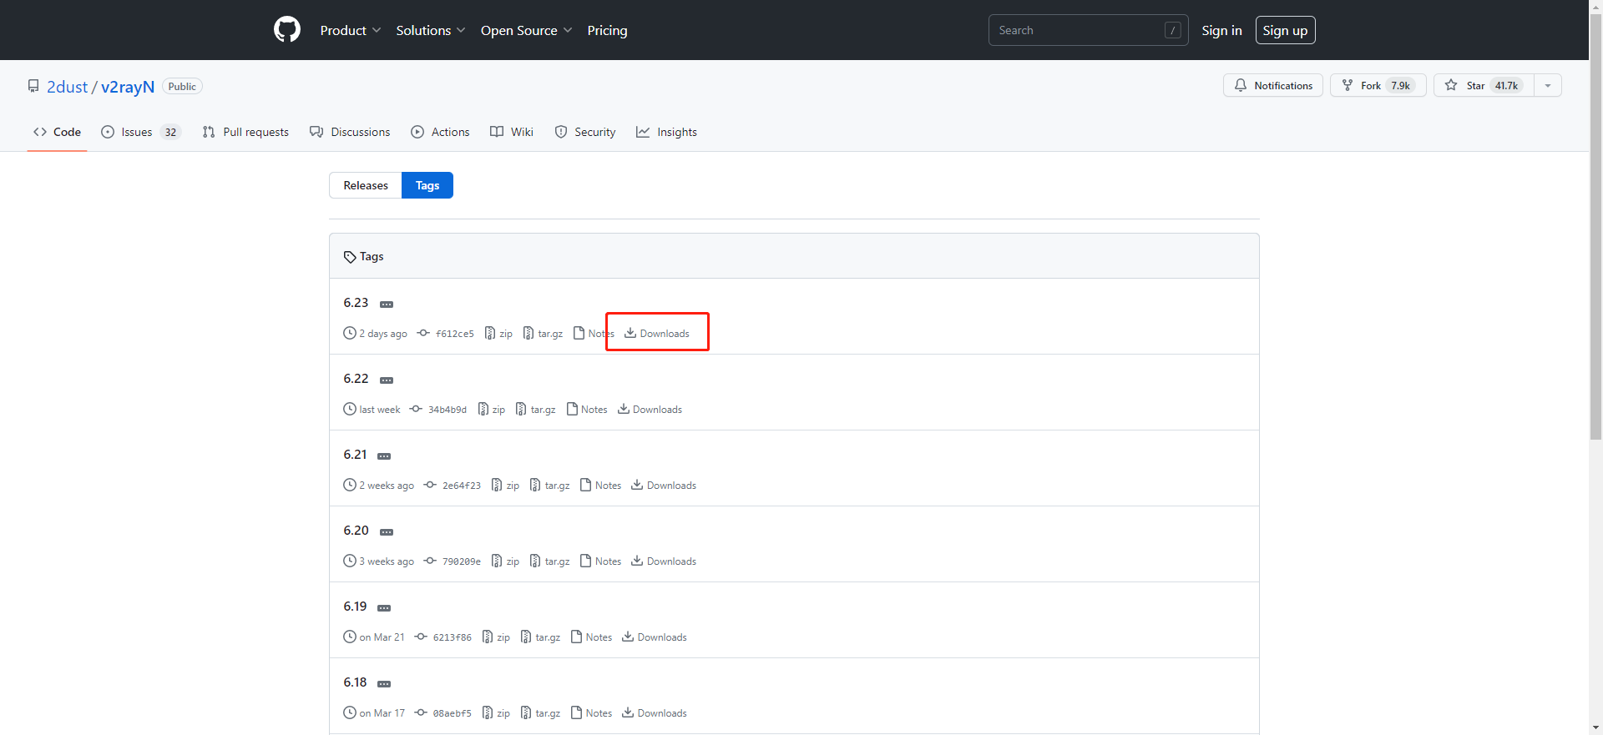
Task: Click the Notifications button
Action: point(1273,85)
